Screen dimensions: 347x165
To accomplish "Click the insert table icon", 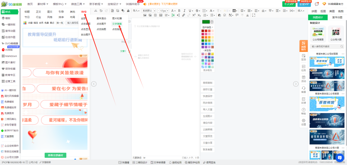I will [161, 15].
